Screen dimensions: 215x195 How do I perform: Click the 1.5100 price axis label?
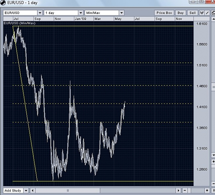(202, 65)
